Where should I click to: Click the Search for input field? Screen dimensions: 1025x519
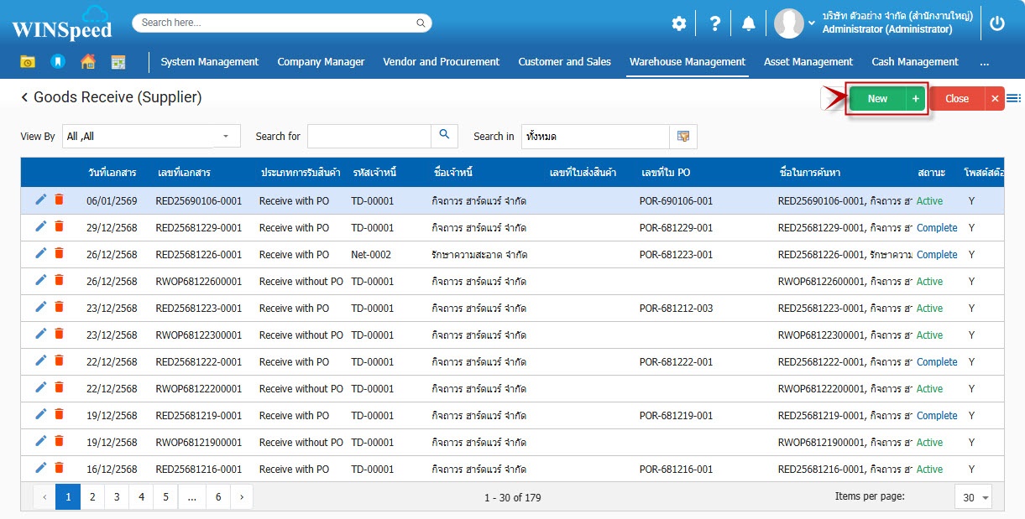(369, 136)
